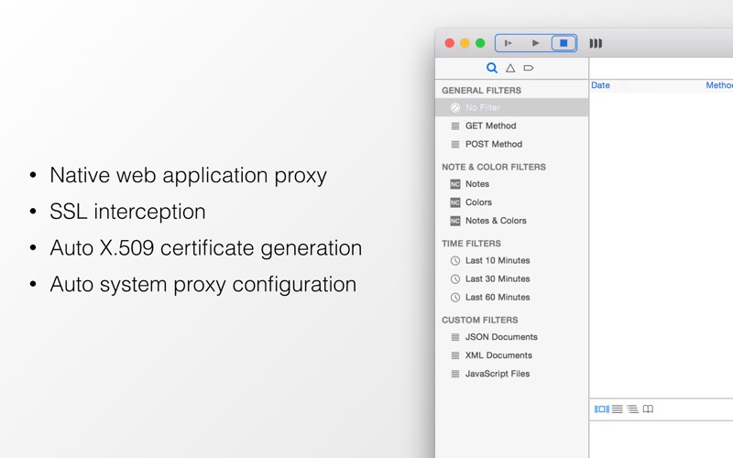The height and width of the screenshot is (458, 733).
Task: Choose the indented outline view icon
Action: pos(632,409)
